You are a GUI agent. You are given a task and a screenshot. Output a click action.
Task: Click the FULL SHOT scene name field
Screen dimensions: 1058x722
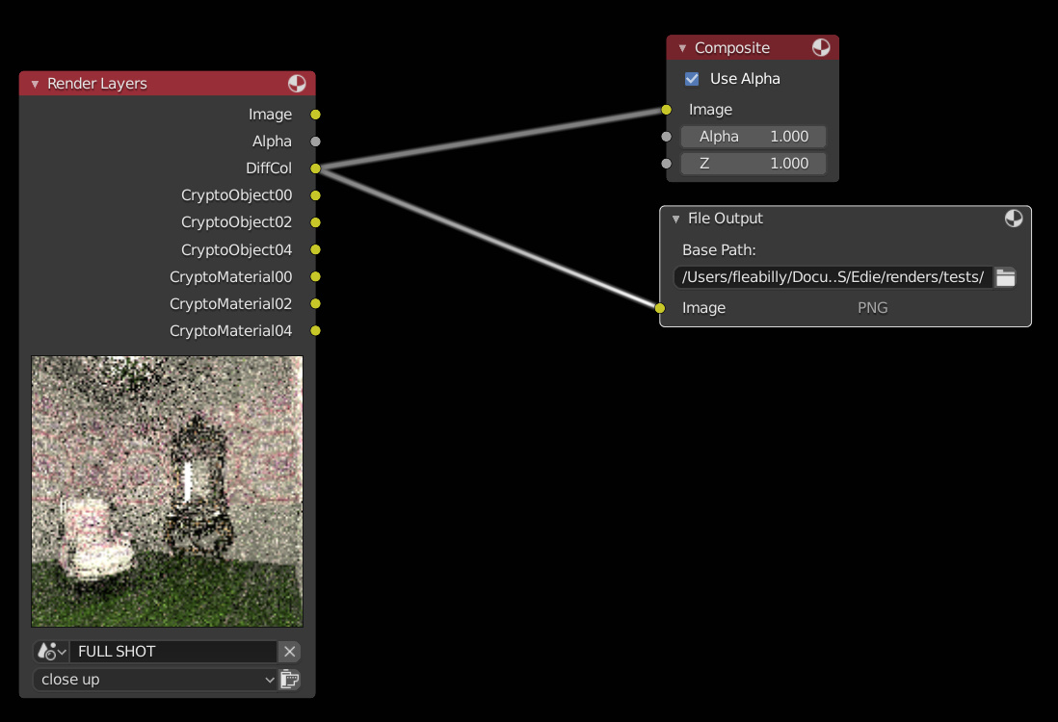173,651
